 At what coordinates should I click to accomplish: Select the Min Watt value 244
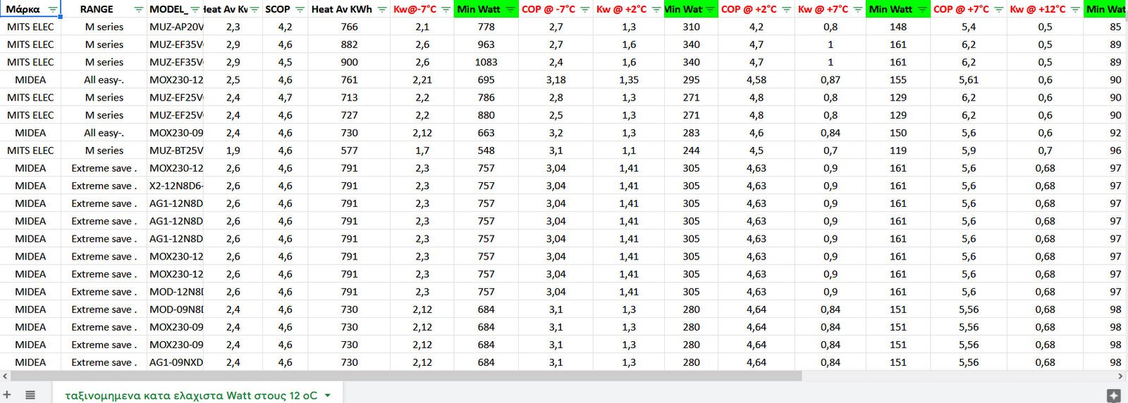pos(691,151)
